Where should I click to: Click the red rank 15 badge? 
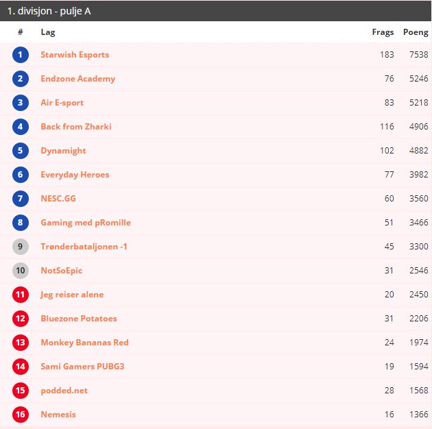21,391
